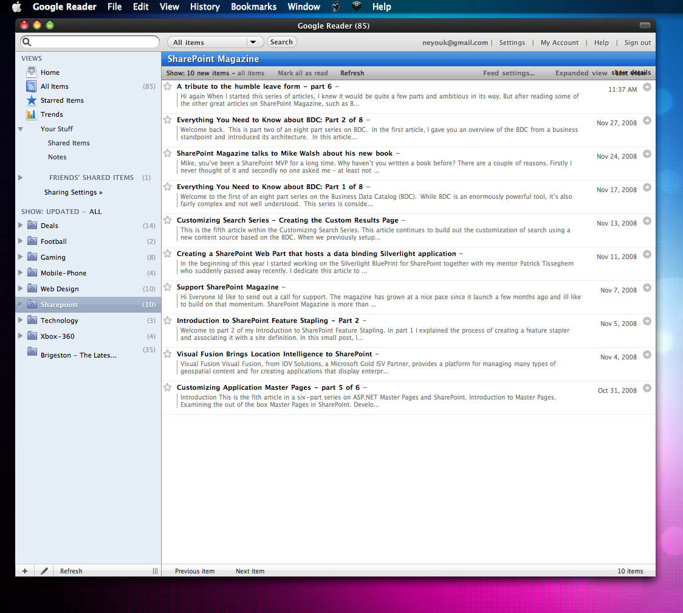Open original arrow for Silverlight application article
The image size is (683, 613).
click(x=647, y=254)
